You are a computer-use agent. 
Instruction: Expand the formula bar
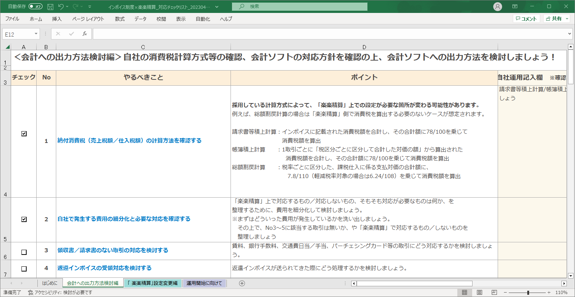(569, 34)
